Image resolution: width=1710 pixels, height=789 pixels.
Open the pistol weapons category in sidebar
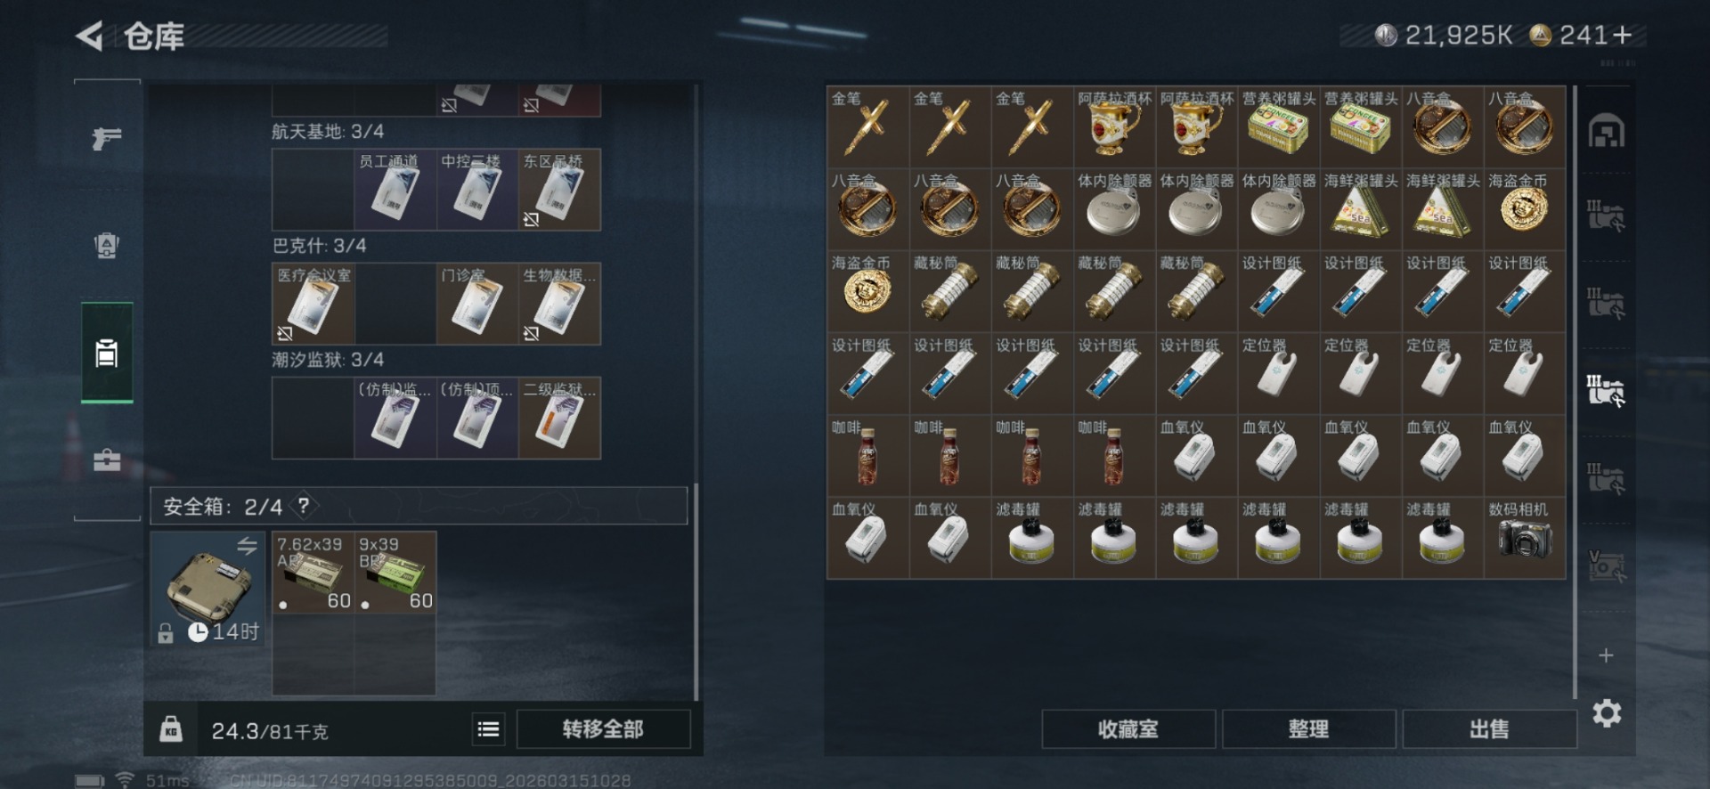click(x=107, y=138)
